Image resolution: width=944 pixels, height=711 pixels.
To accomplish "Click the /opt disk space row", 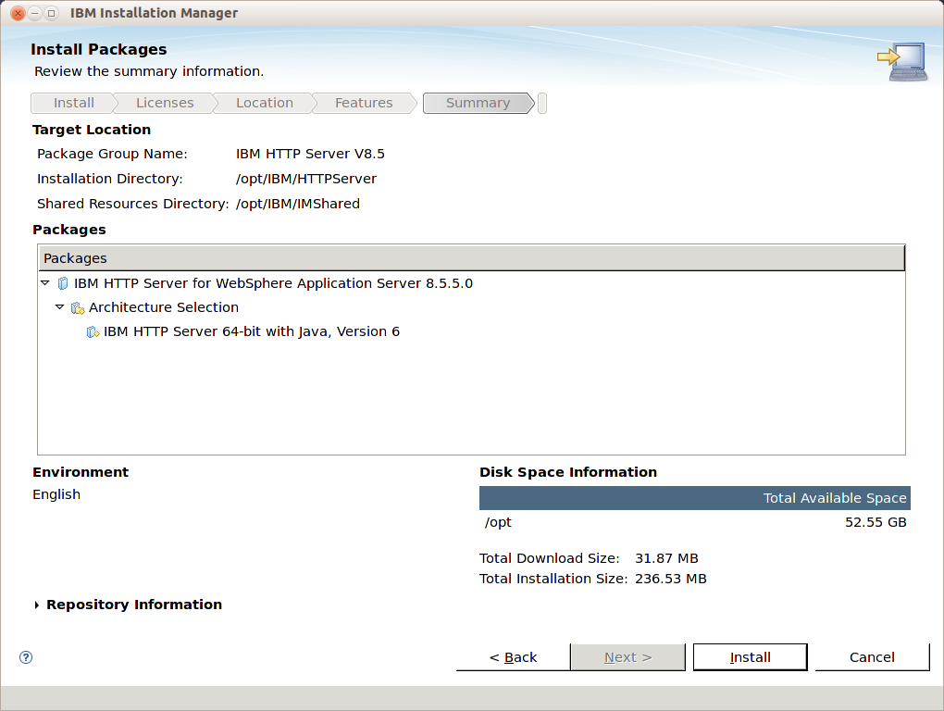I will [695, 522].
